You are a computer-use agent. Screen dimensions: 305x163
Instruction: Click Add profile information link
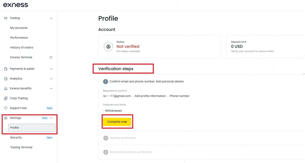(150, 96)
